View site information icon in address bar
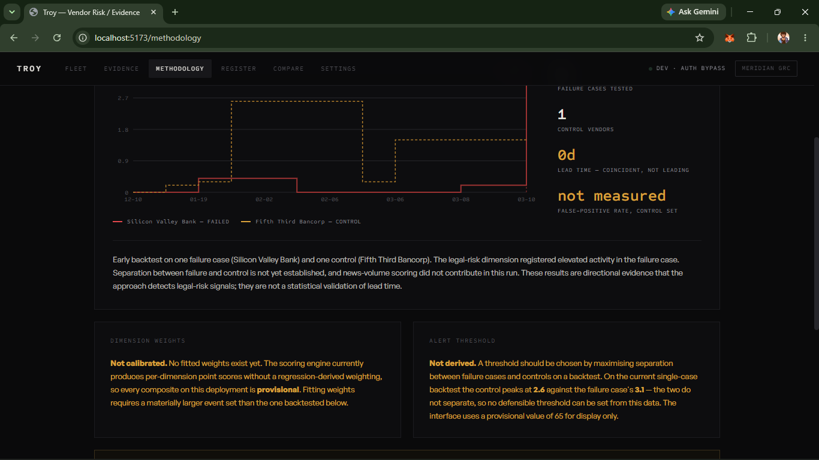The image size is (819, 460). (83, 38)
